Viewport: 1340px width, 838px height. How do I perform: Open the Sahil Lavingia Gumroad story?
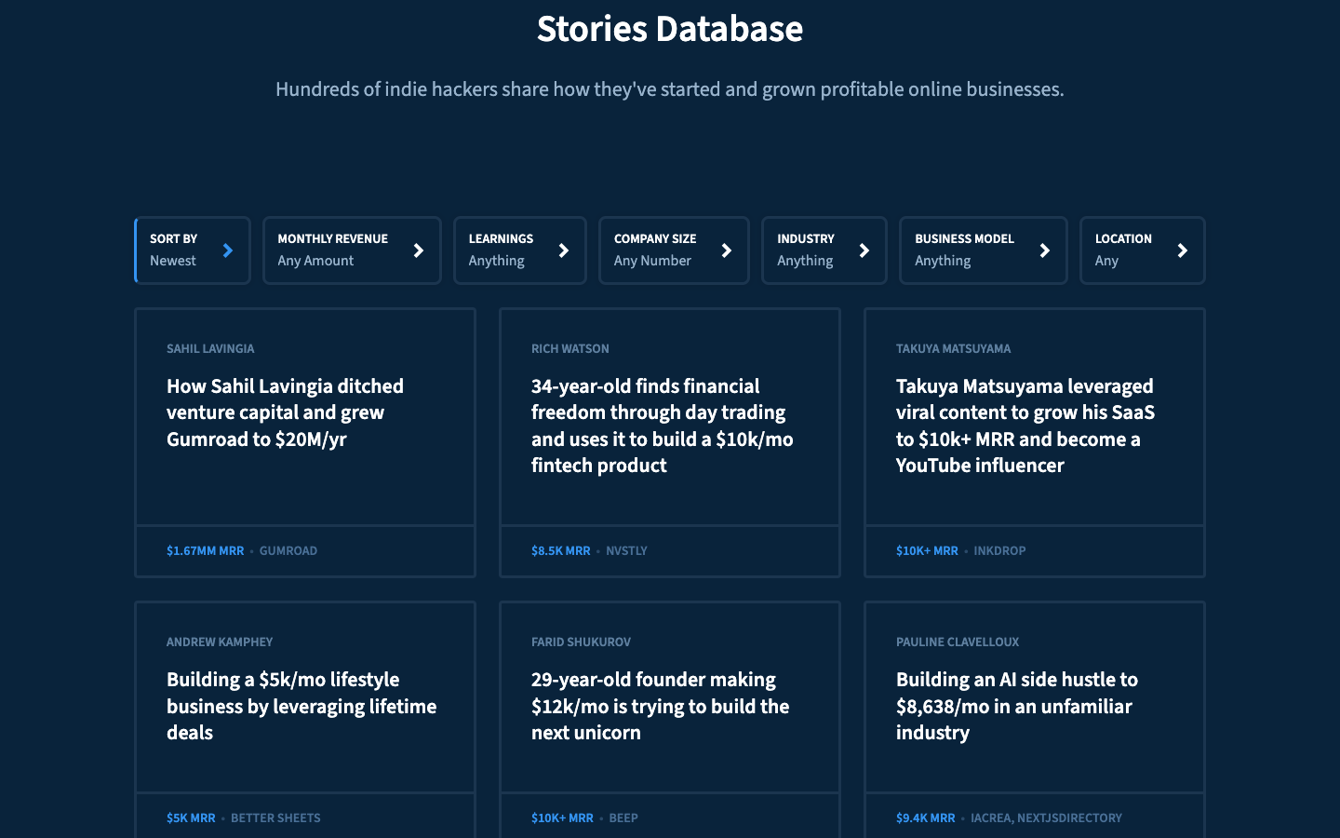point(285,412)
